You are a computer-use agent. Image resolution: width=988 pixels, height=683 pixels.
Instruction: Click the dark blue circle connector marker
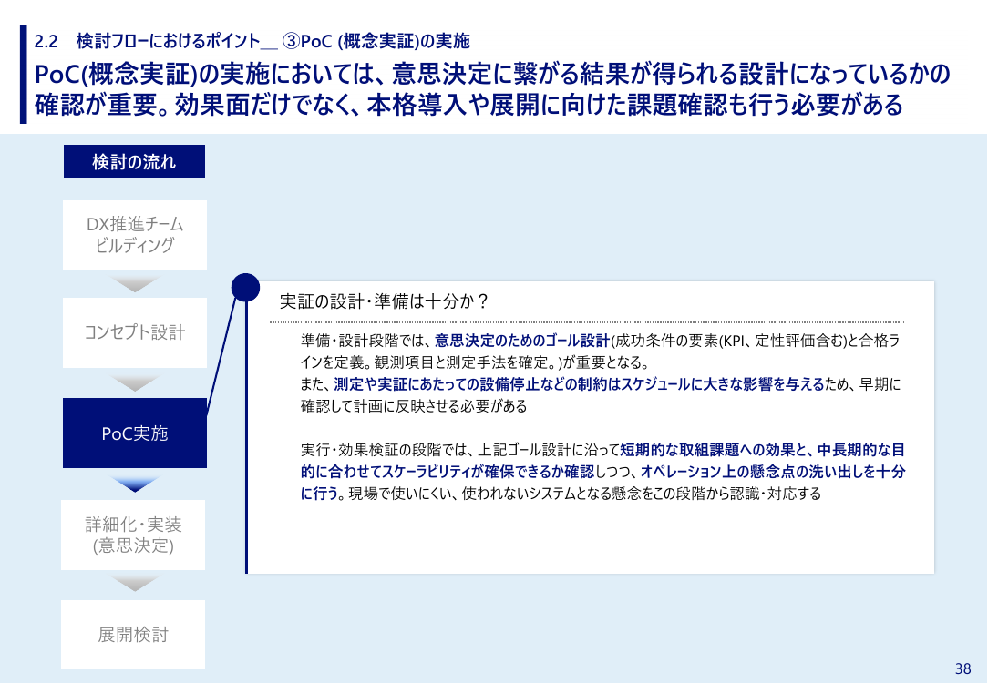click(x=246, y=288)
